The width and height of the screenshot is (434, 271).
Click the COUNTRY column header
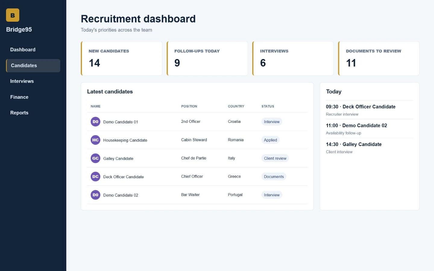(x=236, y=106)
